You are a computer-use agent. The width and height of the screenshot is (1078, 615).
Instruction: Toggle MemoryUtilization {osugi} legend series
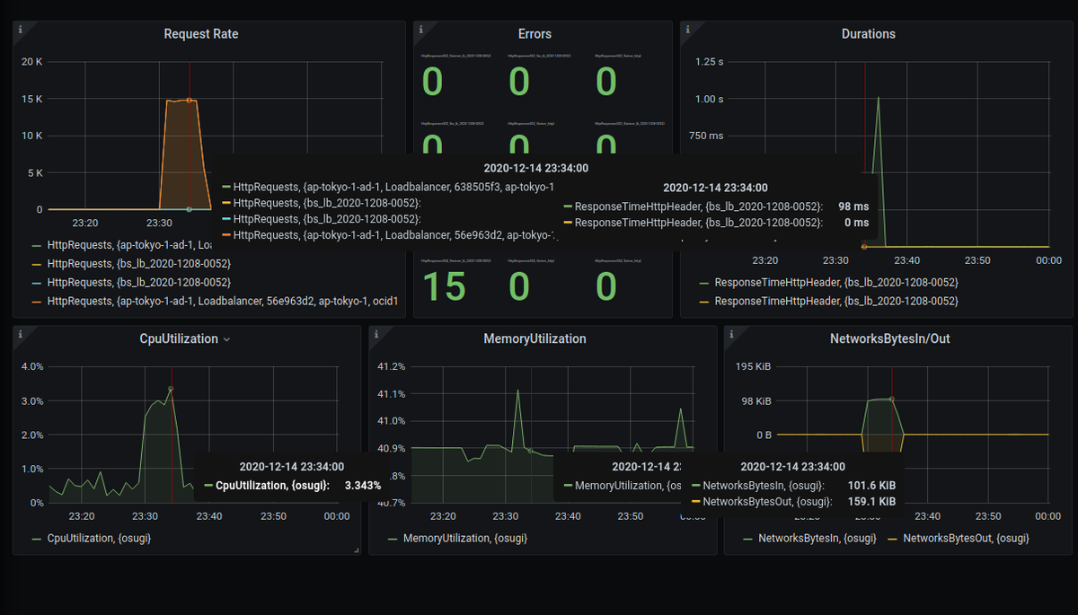(465, 538)
